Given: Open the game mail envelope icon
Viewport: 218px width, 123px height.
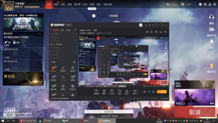Looking at the screenshot, I should (205, 4).
